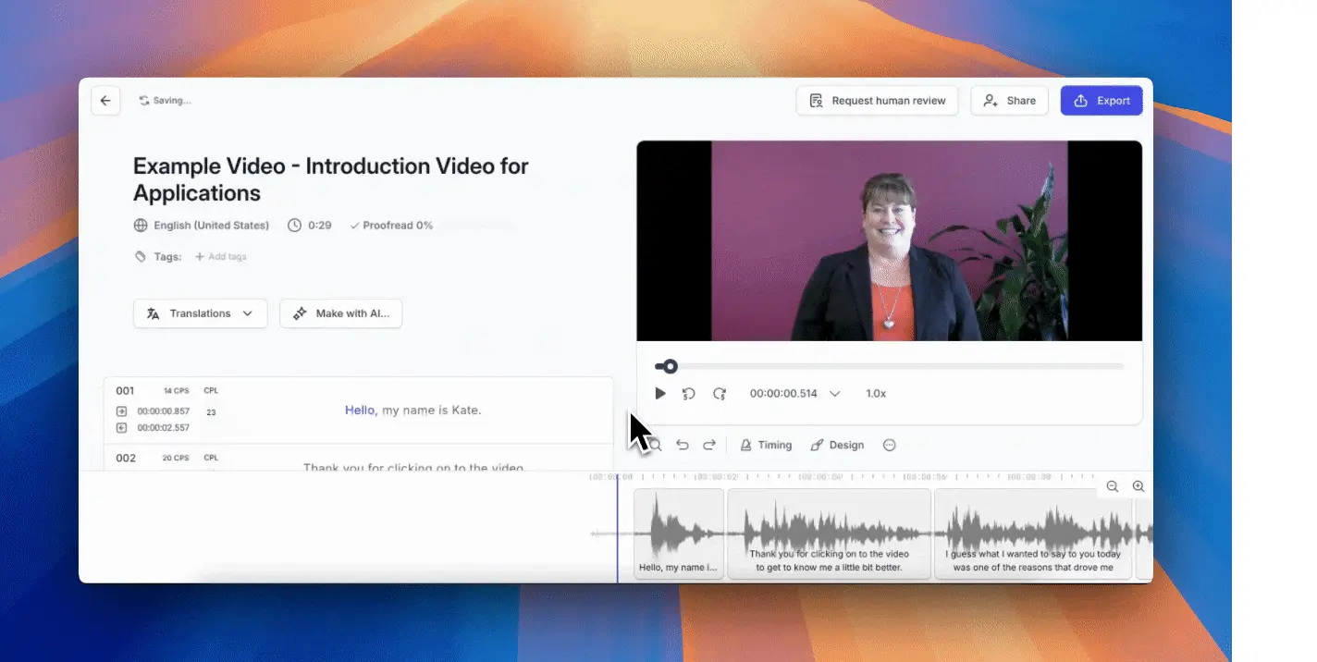Viewport: 1317px width, 662px height.
Task: Zoom in on the timeline using magnifier plus
Action: coord(1138,485)
